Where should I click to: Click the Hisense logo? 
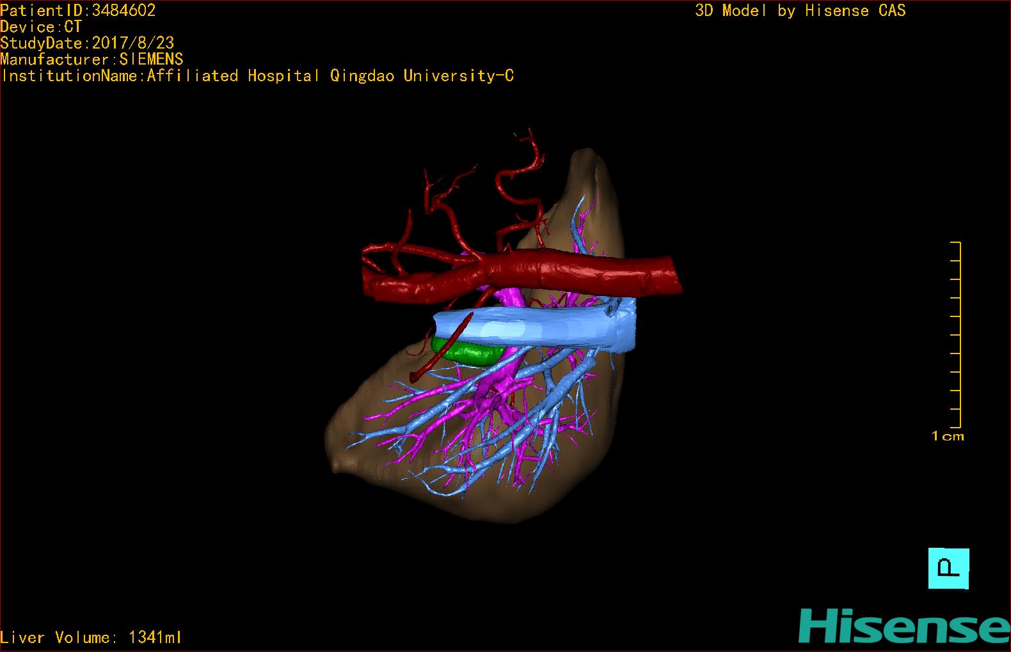904,625
